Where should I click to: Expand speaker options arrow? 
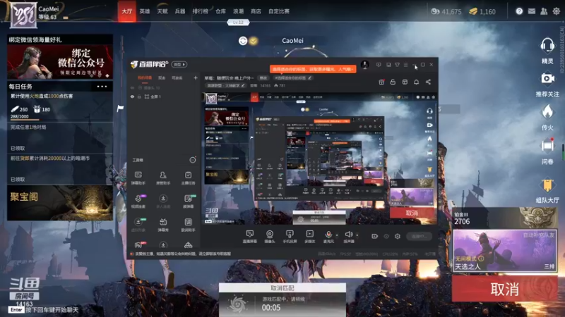357,235
